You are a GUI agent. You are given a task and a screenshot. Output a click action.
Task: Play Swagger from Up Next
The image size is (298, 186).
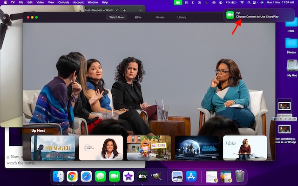(x=53, y=148)
